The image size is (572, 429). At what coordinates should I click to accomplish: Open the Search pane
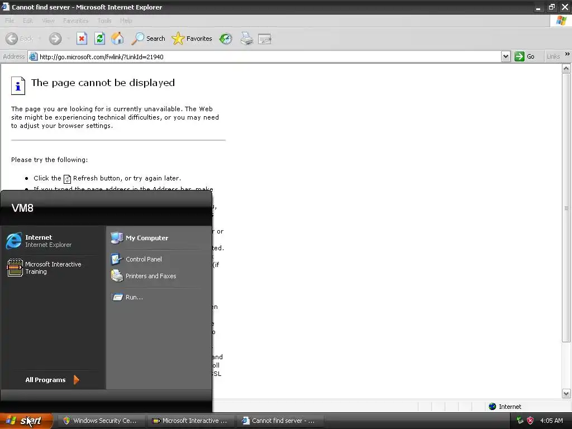(148, 39)
